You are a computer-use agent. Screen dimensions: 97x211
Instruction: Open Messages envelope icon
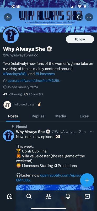coord(87,196)
